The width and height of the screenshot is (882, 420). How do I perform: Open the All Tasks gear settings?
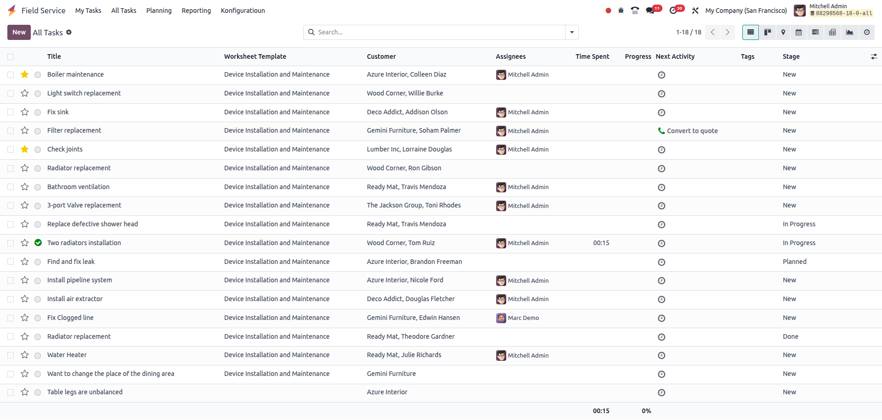[x=69, y=32]
